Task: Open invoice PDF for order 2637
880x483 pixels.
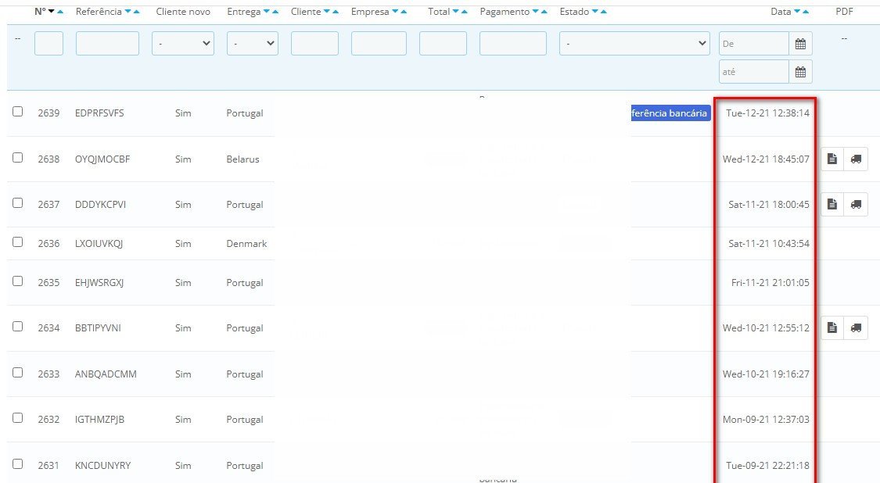Action: click(x=832, y=205)
